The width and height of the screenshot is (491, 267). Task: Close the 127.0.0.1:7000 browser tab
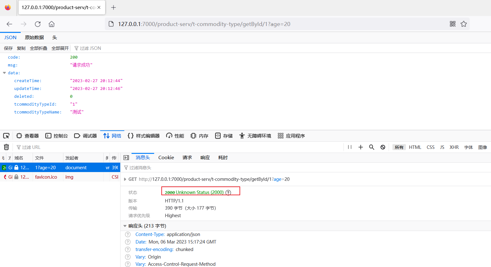[99, 8]
